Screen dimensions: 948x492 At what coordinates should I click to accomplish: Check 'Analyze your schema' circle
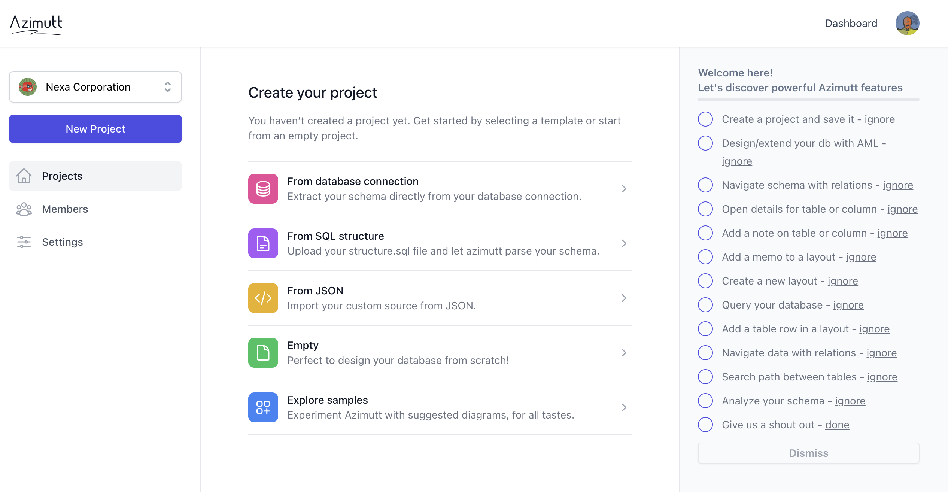click(705, 401)
